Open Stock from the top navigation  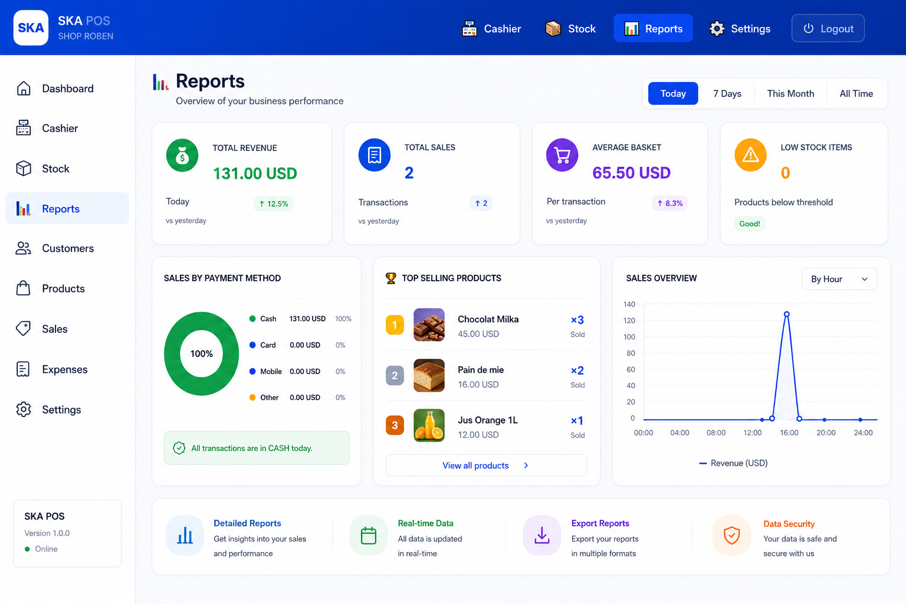[x=571, y=28]
